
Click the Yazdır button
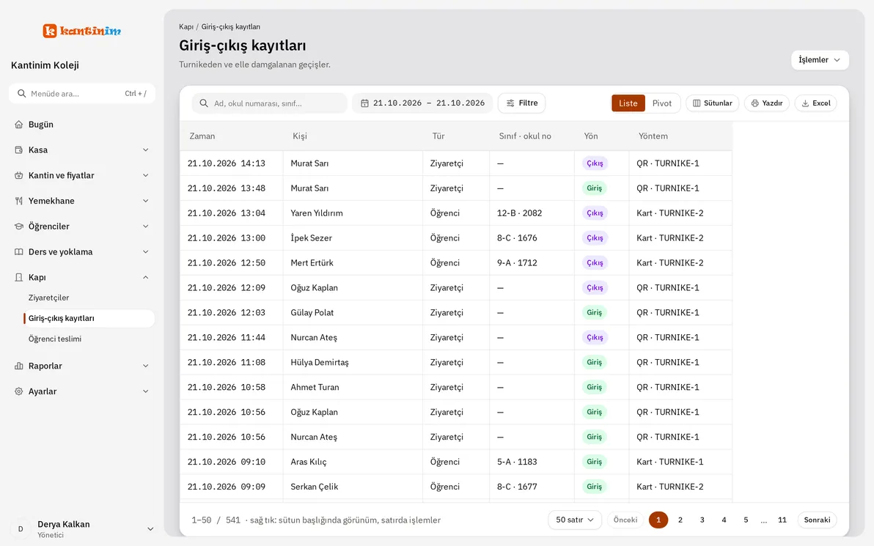coord(766,103)
